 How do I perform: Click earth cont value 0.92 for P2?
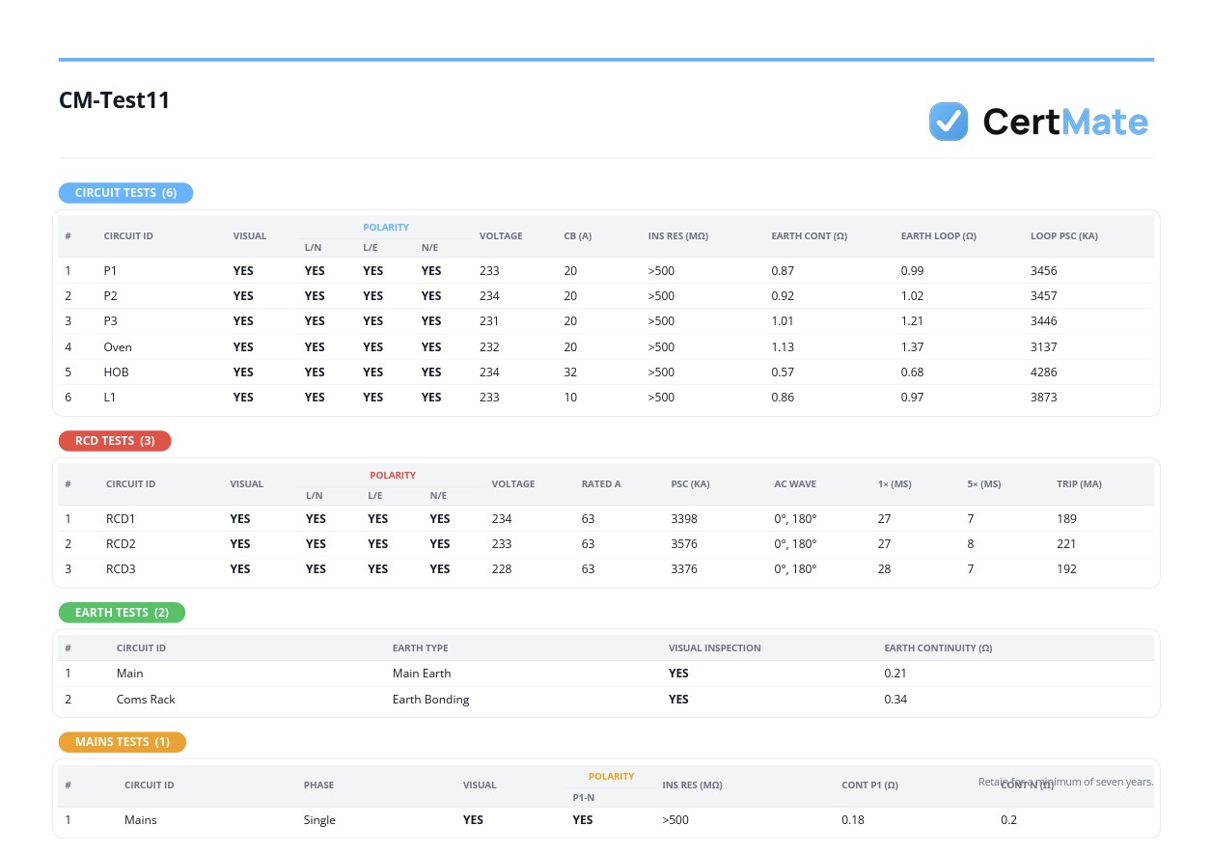tap(783, 296)
